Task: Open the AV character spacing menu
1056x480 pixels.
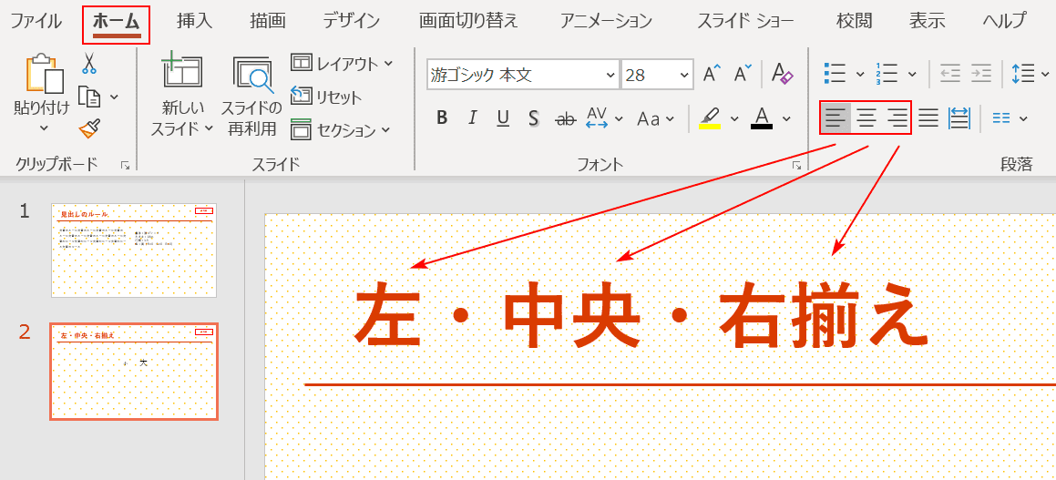Action: pyautogui.click(x=604, y=118)
